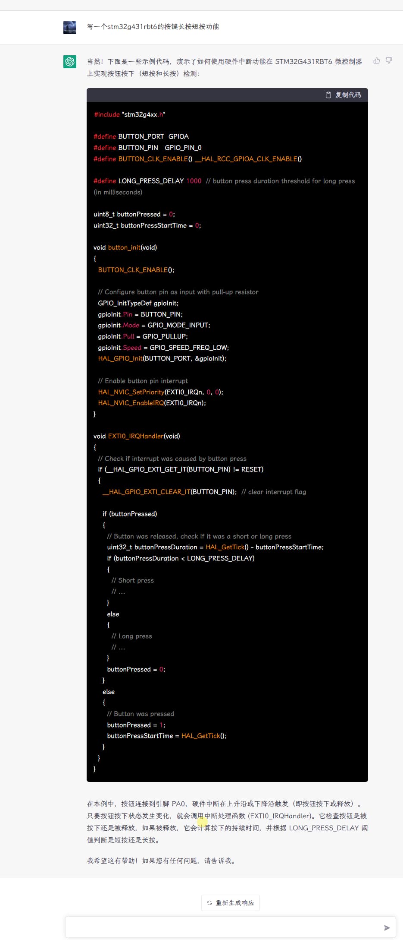Click the void button_init(void) function declaration
The width and height of the screenshot is (403, 940).
pos(125,247)
